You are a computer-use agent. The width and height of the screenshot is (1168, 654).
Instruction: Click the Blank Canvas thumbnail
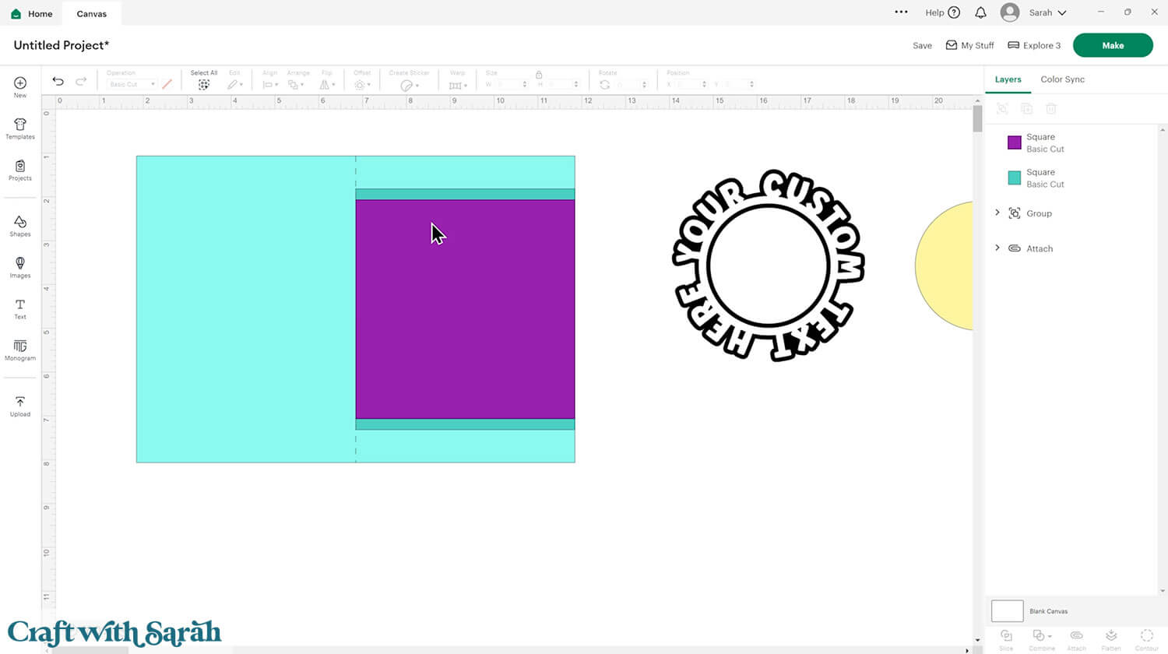pos(1007,611)
